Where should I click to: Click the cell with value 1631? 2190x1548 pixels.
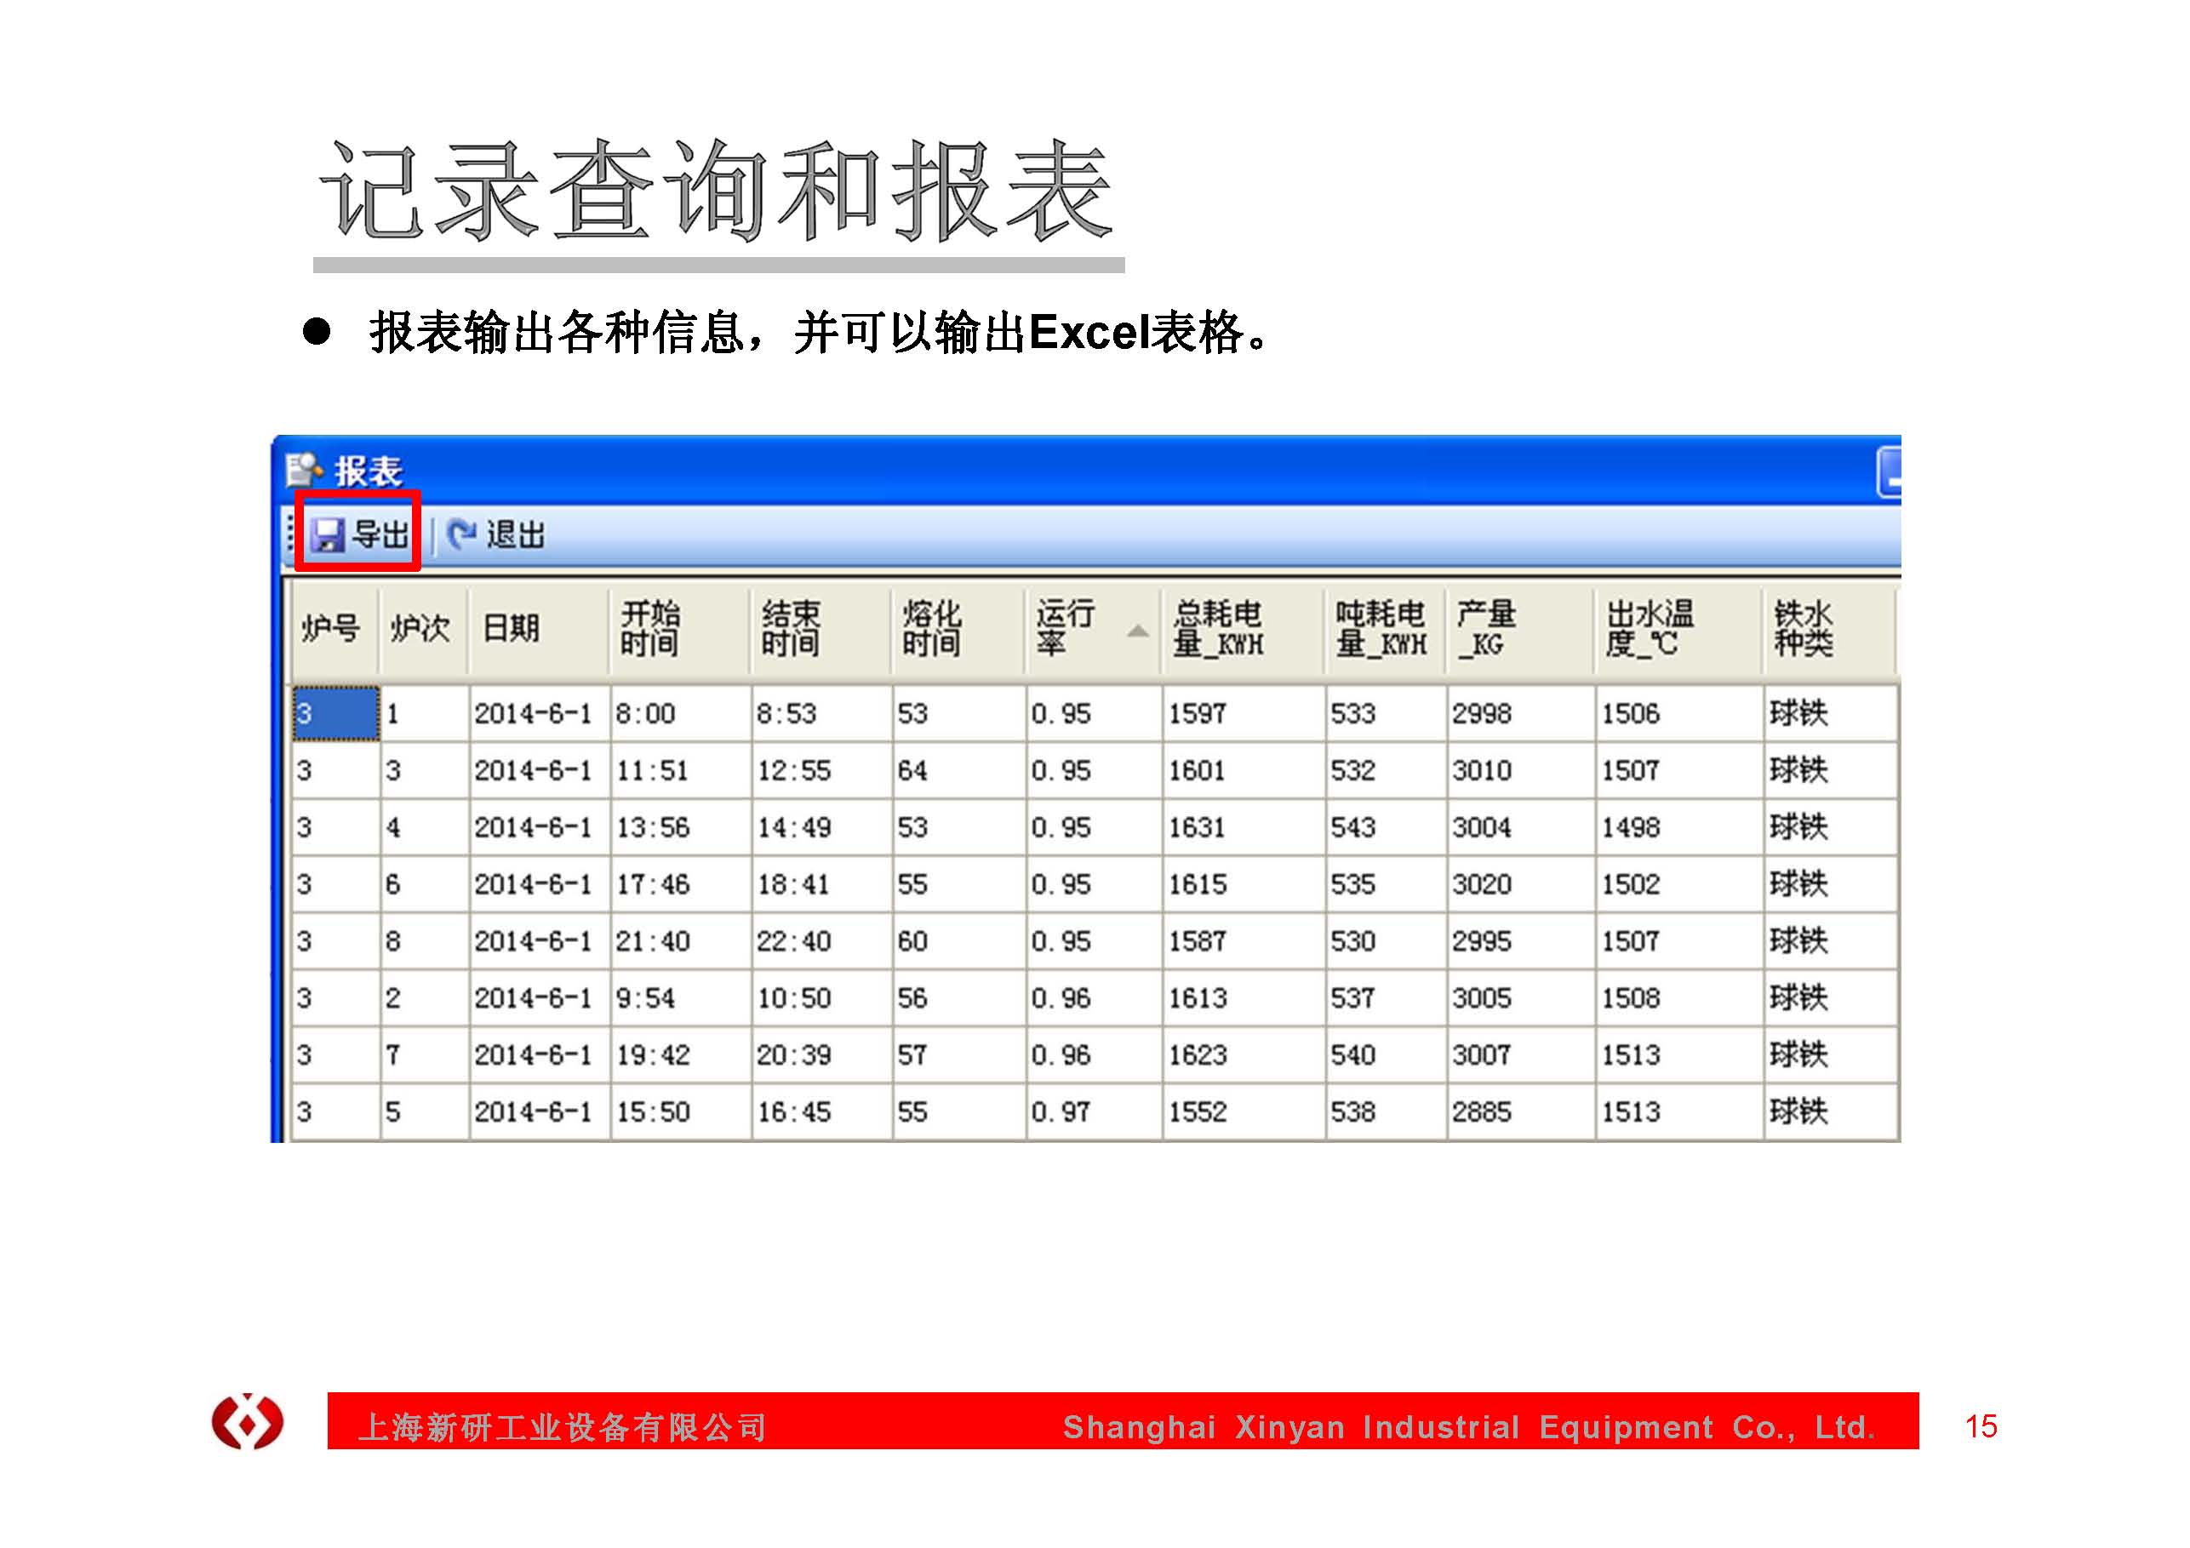click(1243, 827)
